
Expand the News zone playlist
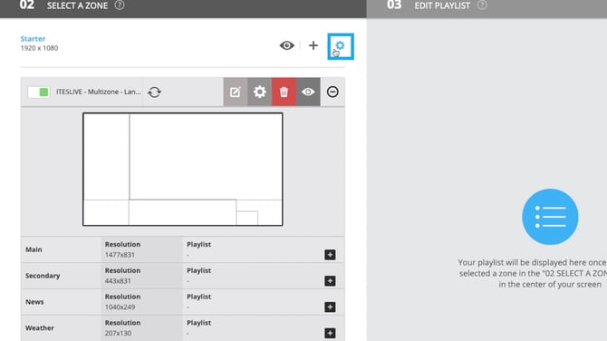330,307
